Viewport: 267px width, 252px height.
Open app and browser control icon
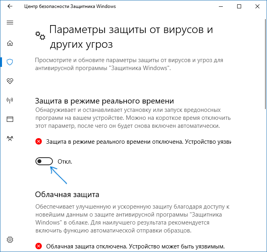(10, 119)
